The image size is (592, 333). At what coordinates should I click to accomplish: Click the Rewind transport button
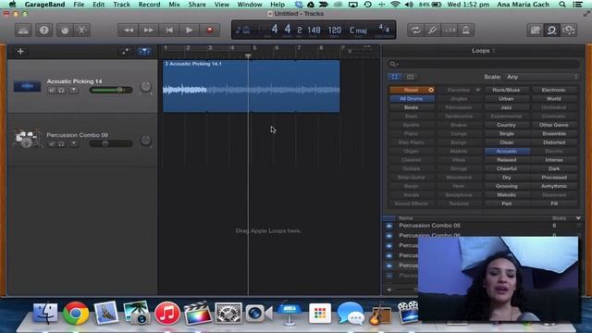[x=128, y=31]
